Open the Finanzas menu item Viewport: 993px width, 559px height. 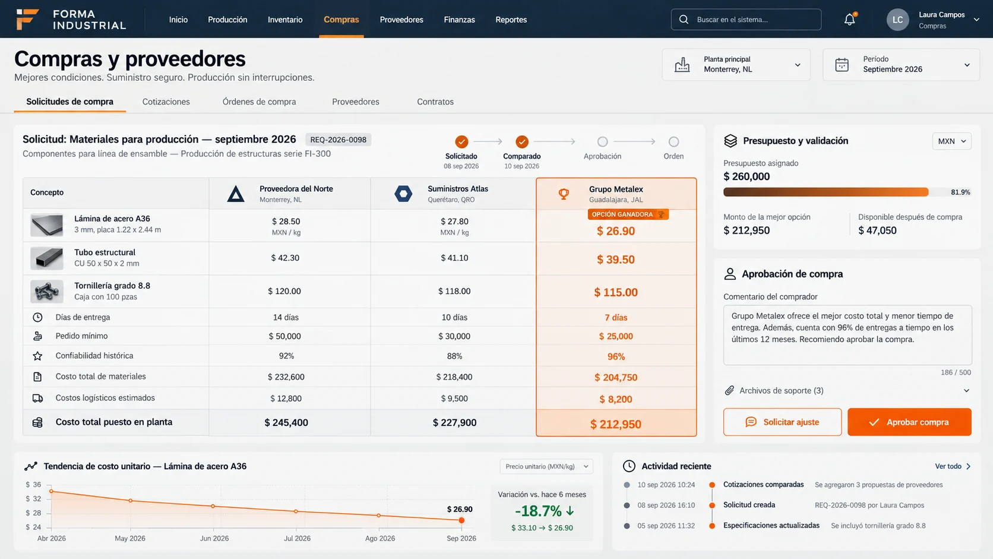pyautogui.click(x=459, y=20)
